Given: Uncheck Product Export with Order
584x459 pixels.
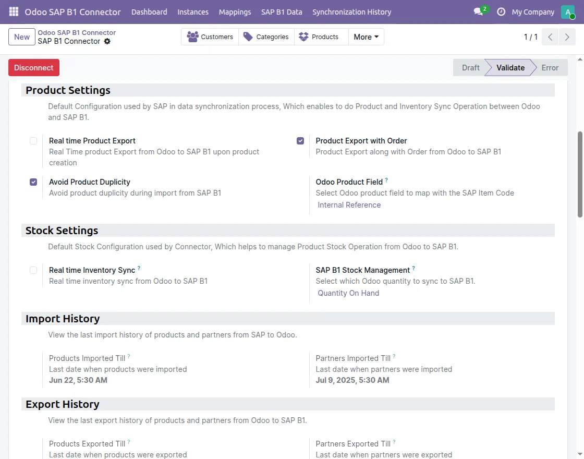Looking at the screenshot, I should 300,141.
